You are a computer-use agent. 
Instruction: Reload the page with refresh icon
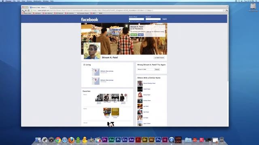click(29, 10)
